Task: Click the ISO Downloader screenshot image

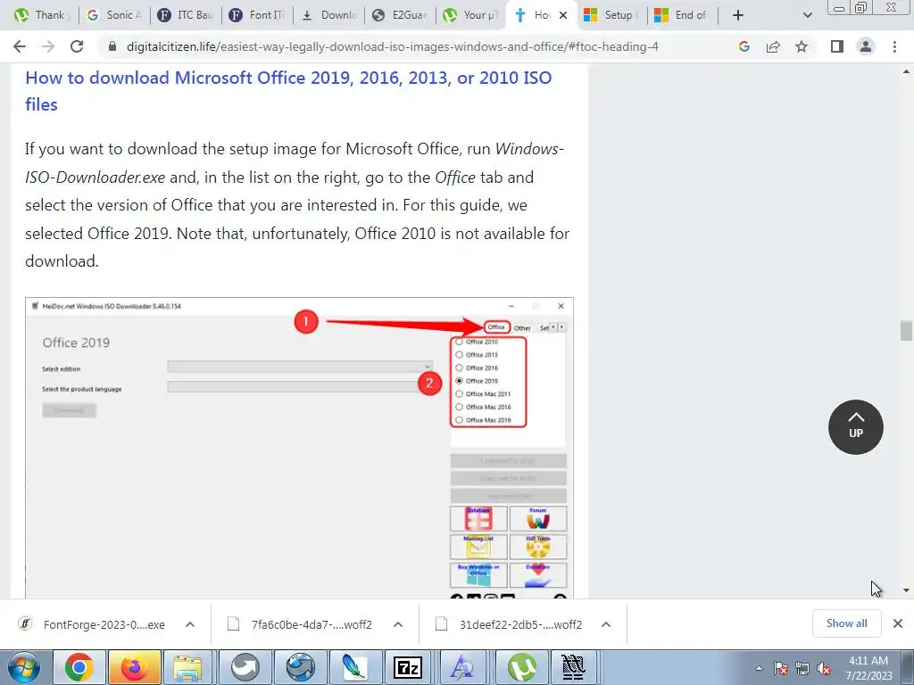Action: pos(299,448)
